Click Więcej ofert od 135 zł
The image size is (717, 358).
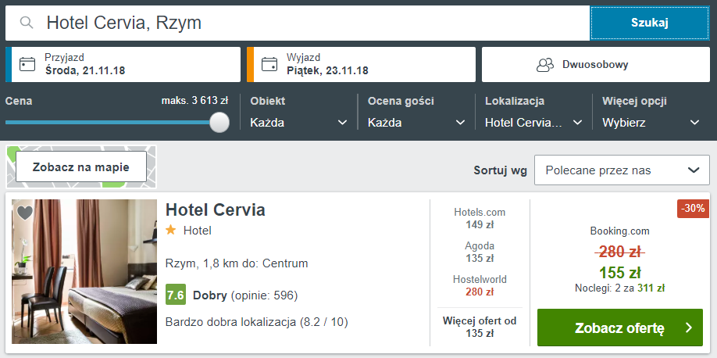[x=480, y=327]
